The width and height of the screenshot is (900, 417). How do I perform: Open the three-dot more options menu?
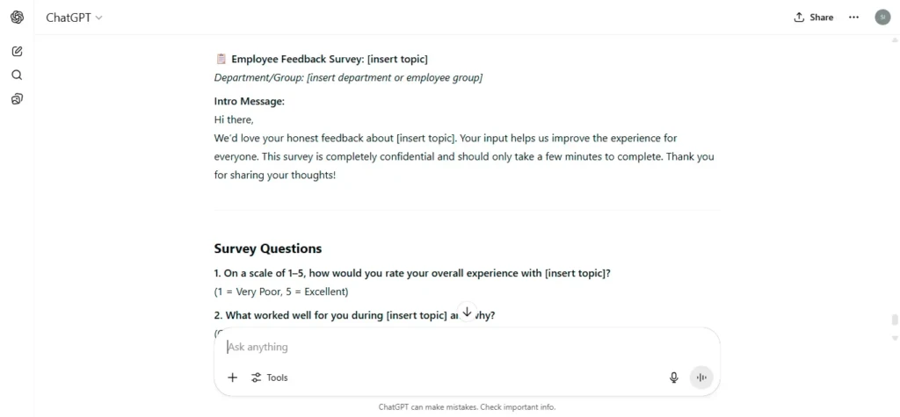click(853, 18)
